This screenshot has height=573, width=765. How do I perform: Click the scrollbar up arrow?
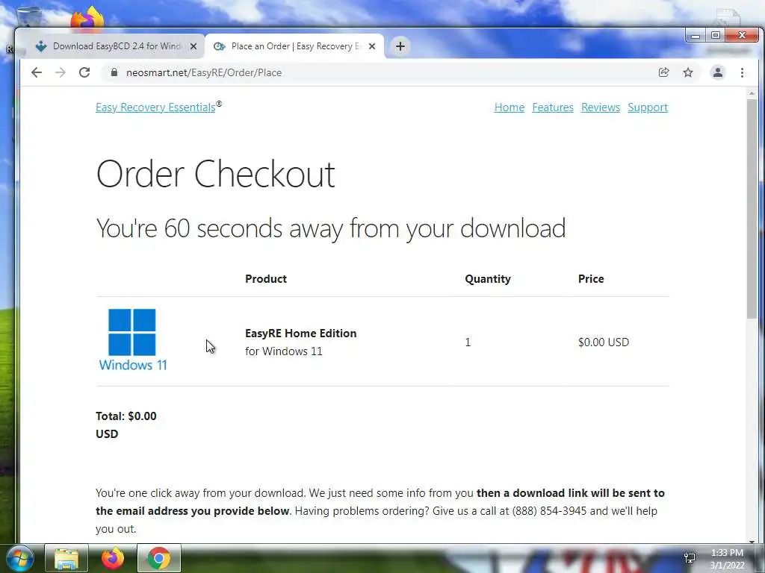[x=752, y=93]
